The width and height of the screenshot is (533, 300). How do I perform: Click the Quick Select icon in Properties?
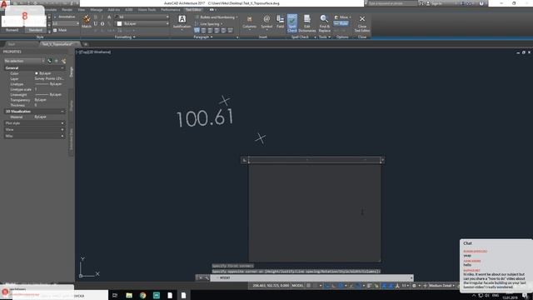point(63,61)
